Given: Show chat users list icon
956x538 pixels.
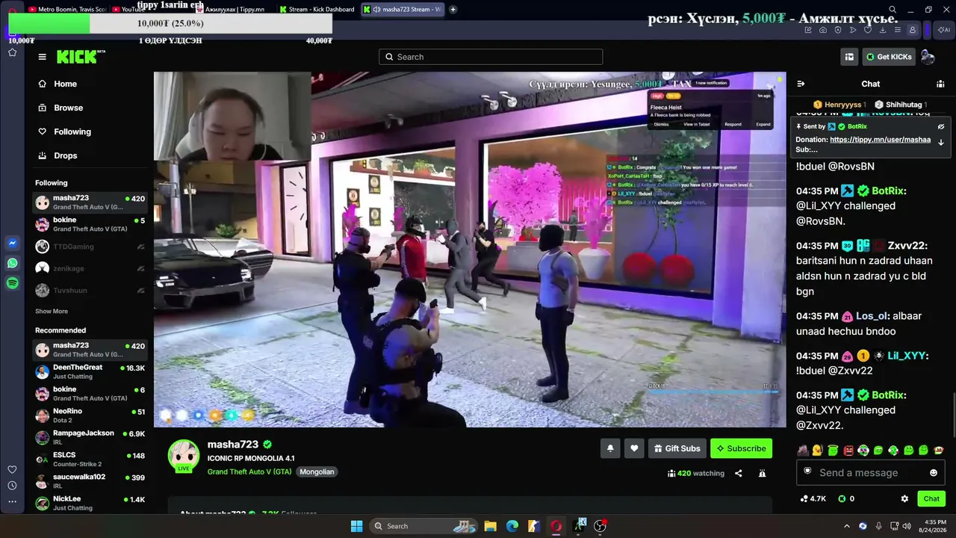Looking at the screenshot, I should [940, 84].
